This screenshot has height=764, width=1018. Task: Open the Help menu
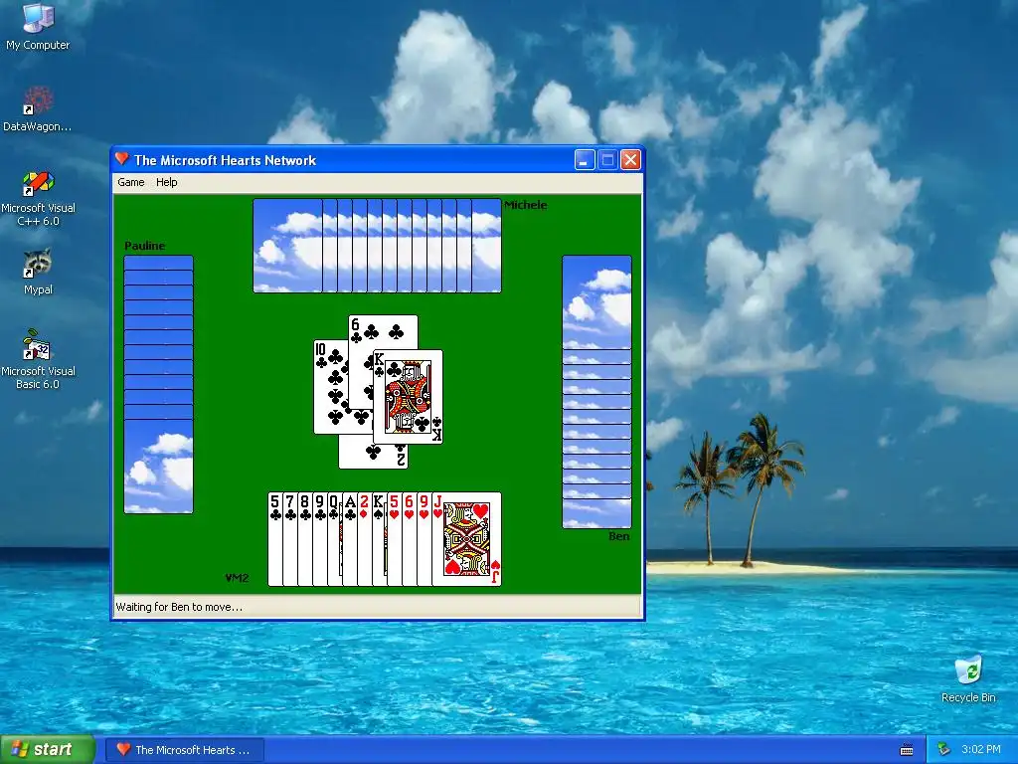click(167, 183)
